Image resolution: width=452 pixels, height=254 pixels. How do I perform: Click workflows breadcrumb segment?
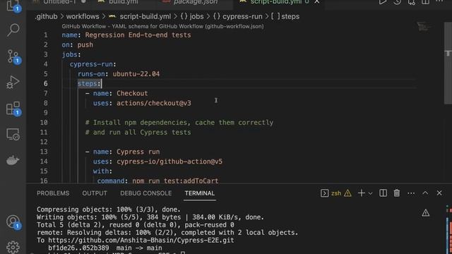83,16
